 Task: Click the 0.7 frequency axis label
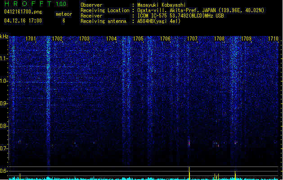4,148
